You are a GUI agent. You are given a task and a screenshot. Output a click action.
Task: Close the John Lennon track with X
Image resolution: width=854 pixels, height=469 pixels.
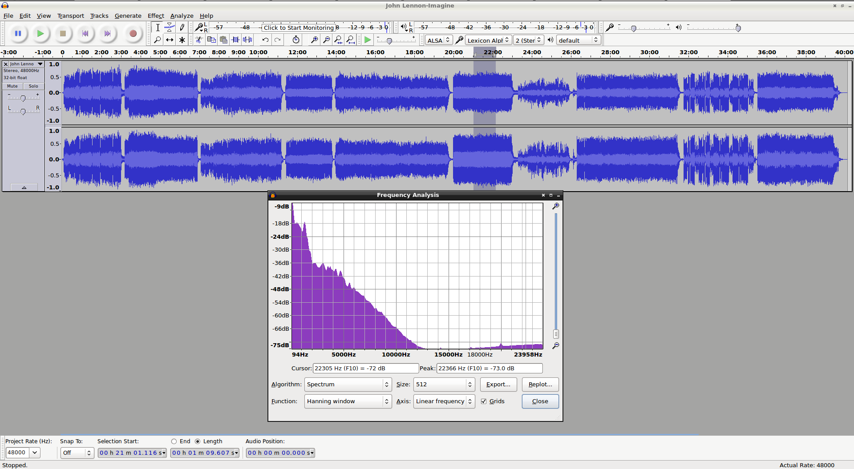pyautogui.click(x=6, y=64)
